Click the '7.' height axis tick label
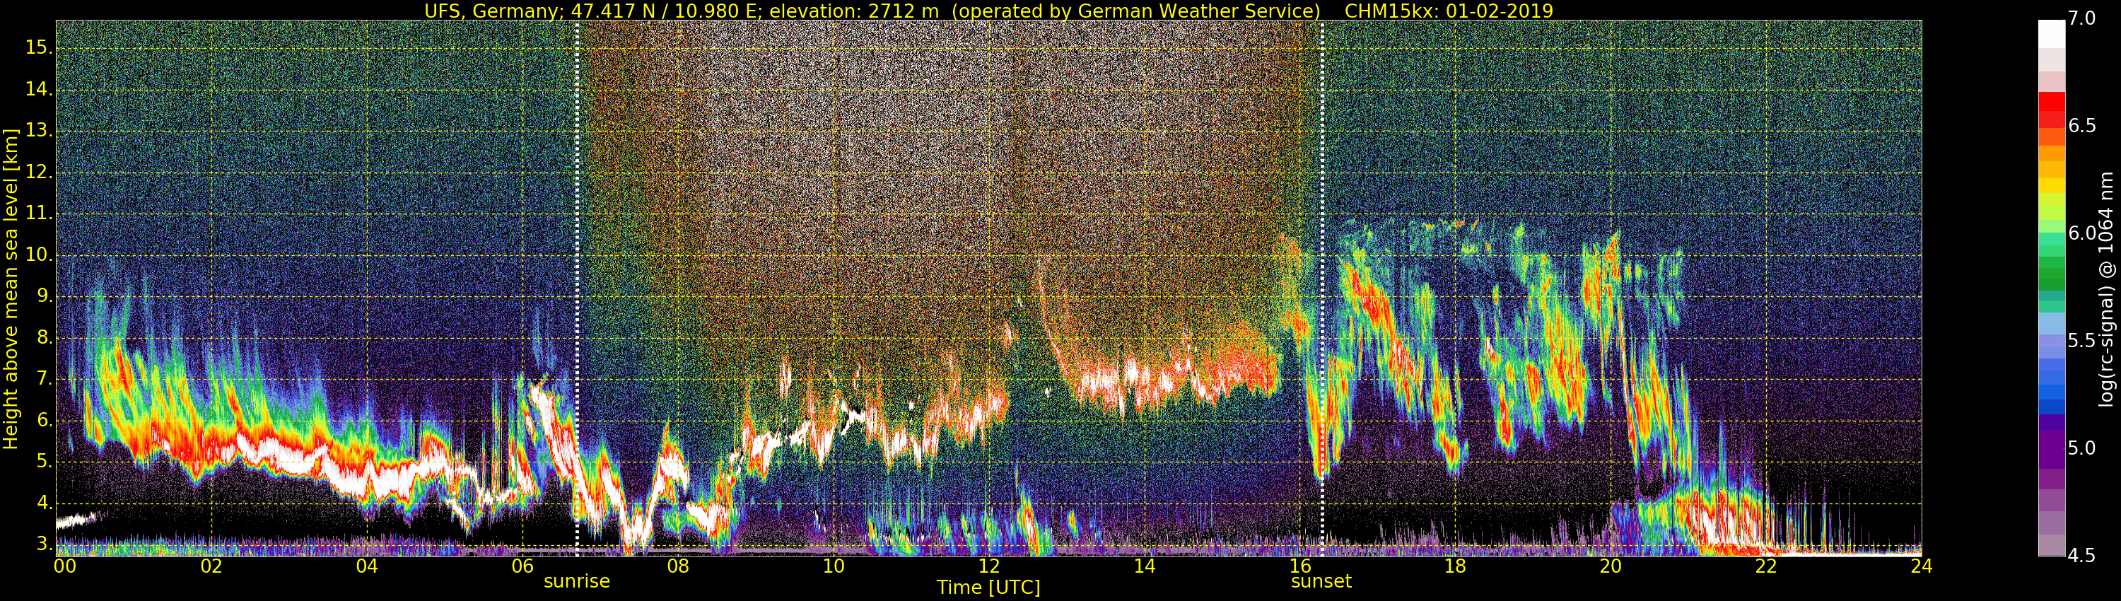The width and height of the screenshot is (2121, 601). coord(45,379)
